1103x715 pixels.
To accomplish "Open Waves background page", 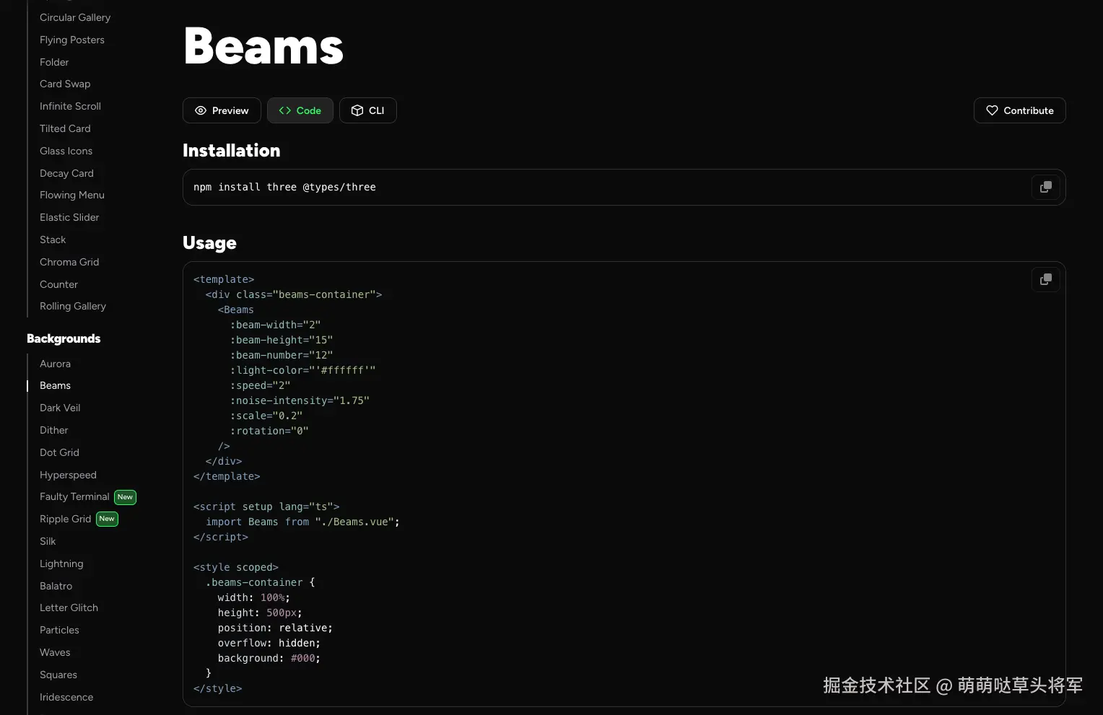I will 55,652.
